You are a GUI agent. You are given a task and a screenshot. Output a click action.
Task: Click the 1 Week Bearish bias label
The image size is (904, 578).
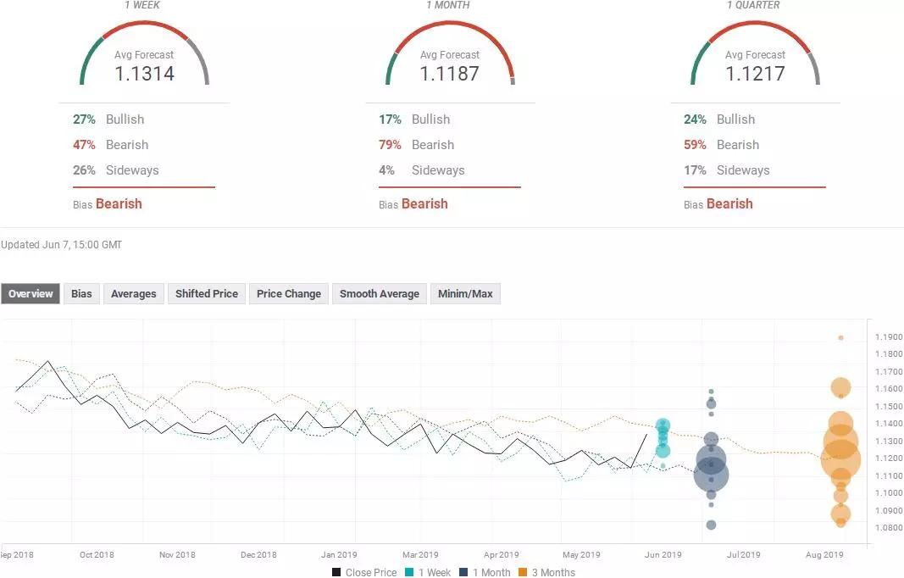point(119,203)
